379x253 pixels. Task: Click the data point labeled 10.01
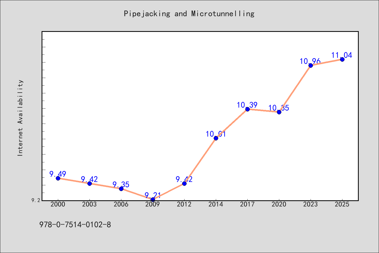pos(216,138)
